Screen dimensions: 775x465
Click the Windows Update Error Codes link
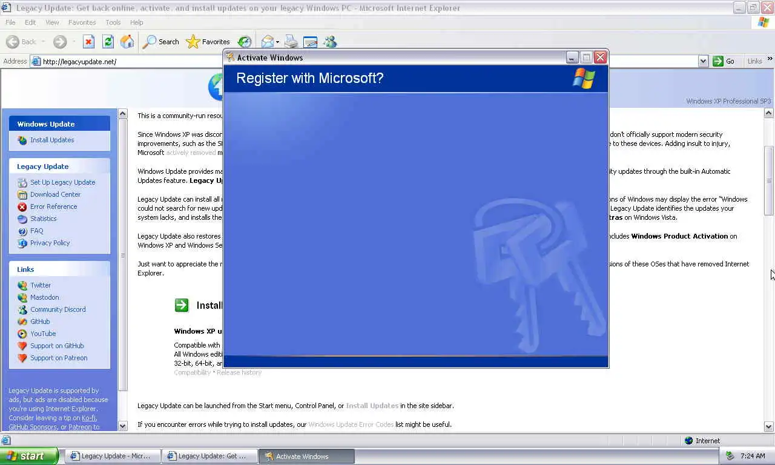point(351,424)
